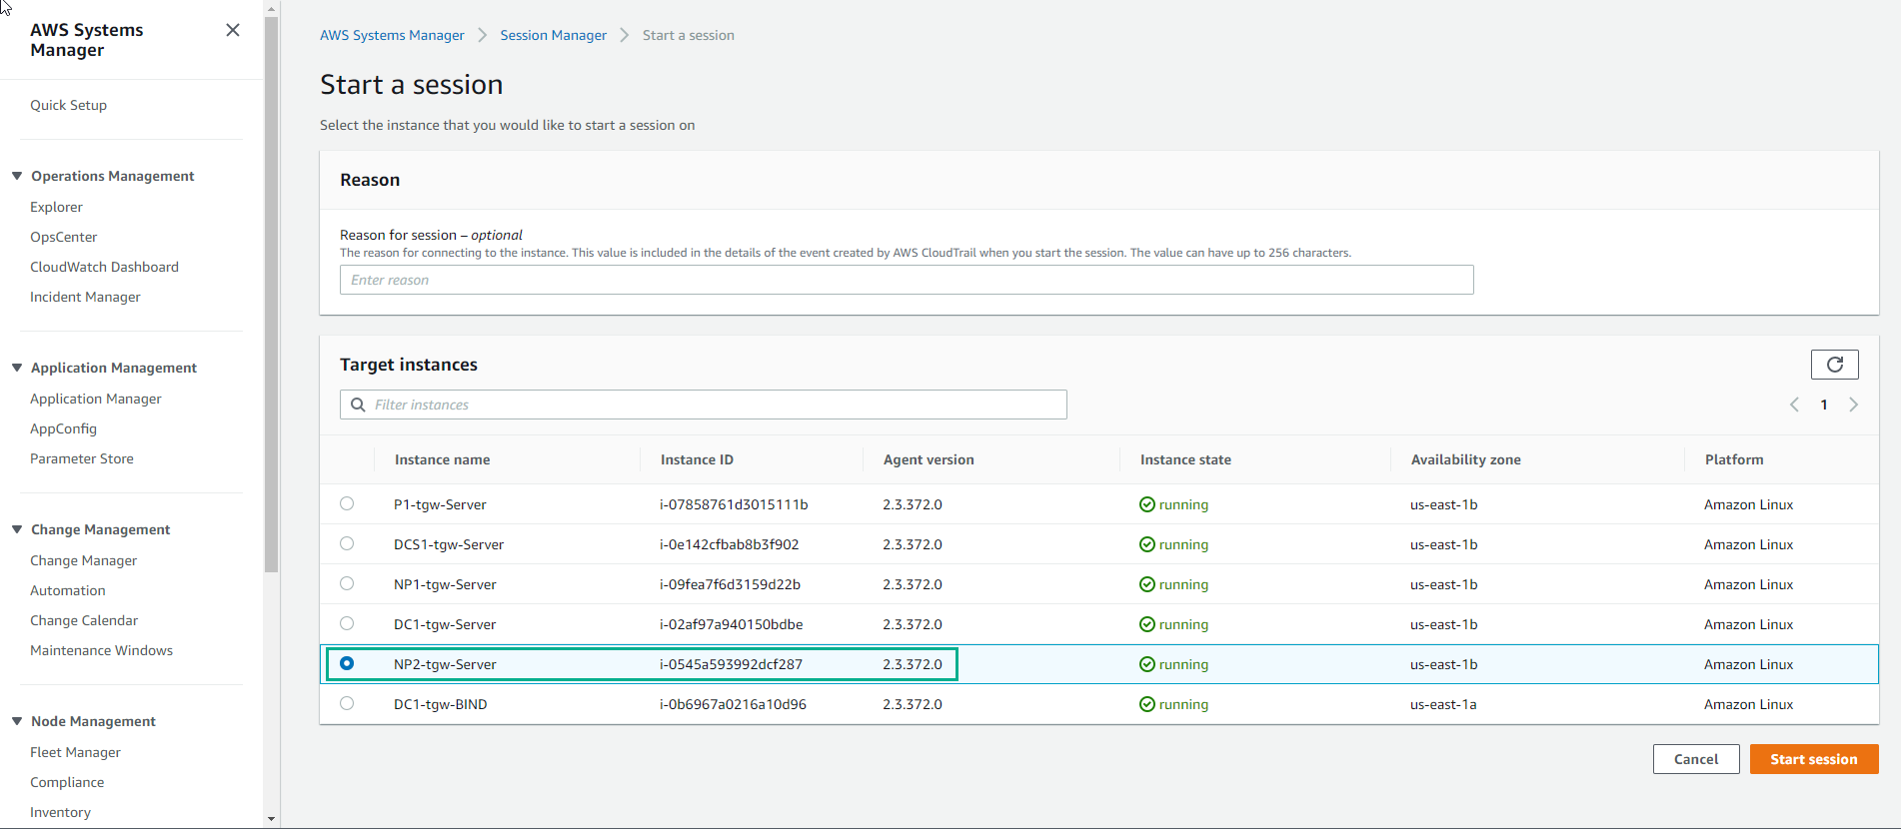
Task: Open Quick Setup in sidebar
Action: pyautogui.click(x=68, y=105)
